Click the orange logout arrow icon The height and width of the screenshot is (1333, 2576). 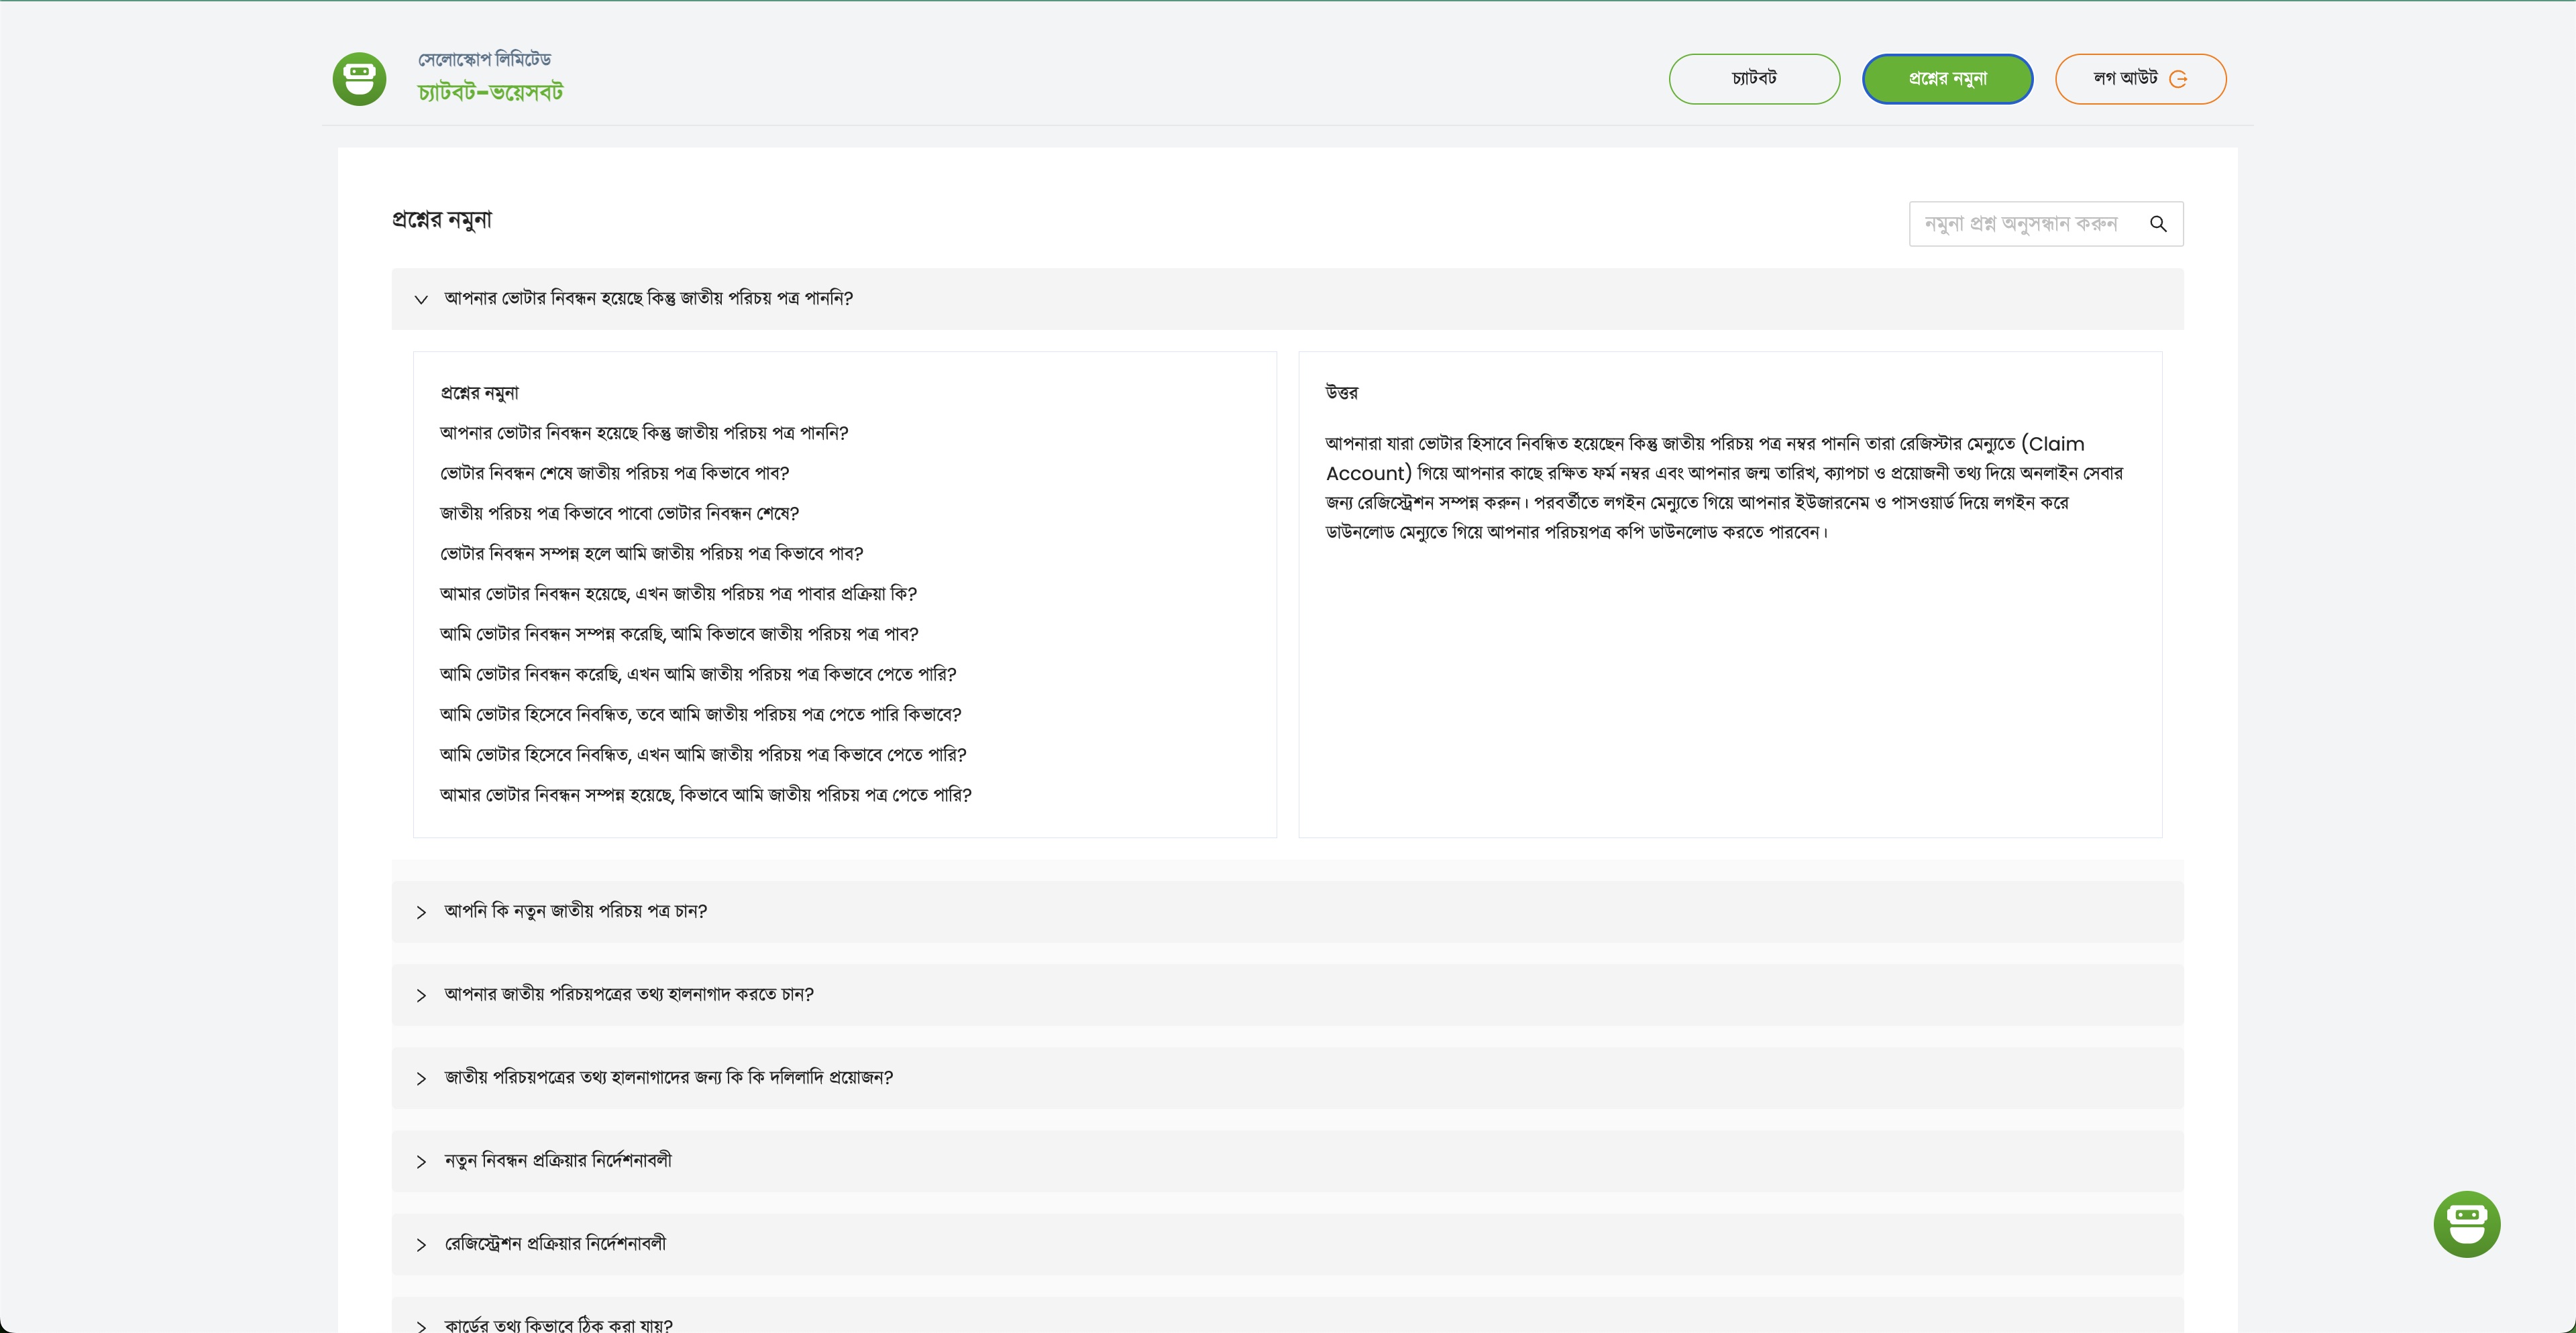[2178, 79]
